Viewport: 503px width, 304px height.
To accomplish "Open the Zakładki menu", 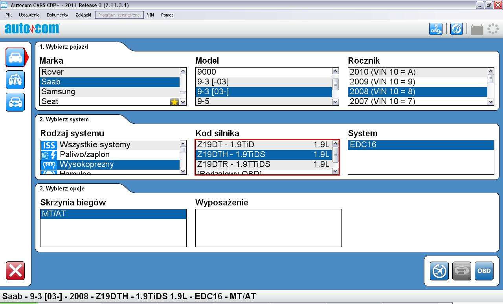I will [83, 15].
